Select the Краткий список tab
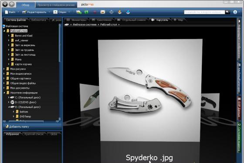This screenshot has height=163, width=244. point(34,134)
